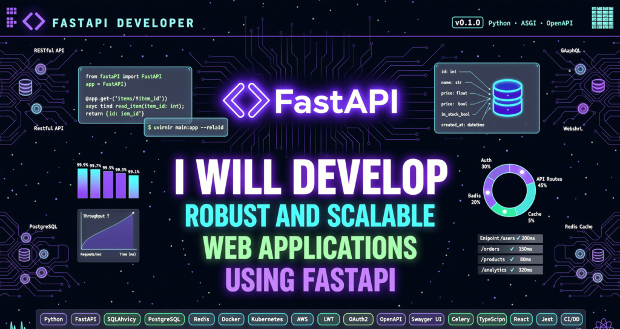The image size is (620, 329).
Task: Select the OpenAPI tag in bottom bar
Action: 391,319
